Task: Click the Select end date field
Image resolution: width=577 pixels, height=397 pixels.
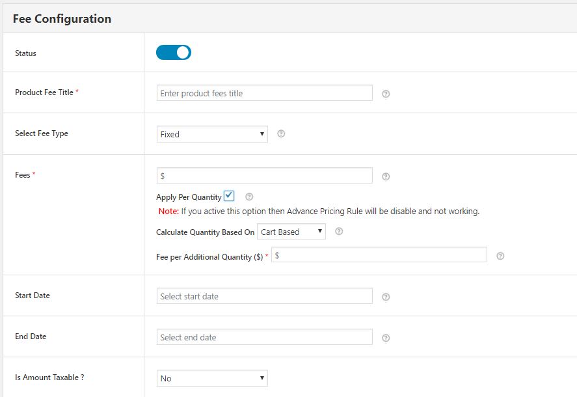Action: [x=265, y=337]
